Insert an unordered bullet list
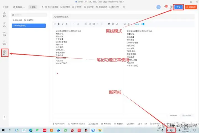Viewport: 199px width, 133px height. pyautogui.click(x=85, y=24)
